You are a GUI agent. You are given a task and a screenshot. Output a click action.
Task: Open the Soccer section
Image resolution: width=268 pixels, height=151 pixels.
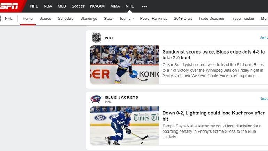(x=78, y=6)
